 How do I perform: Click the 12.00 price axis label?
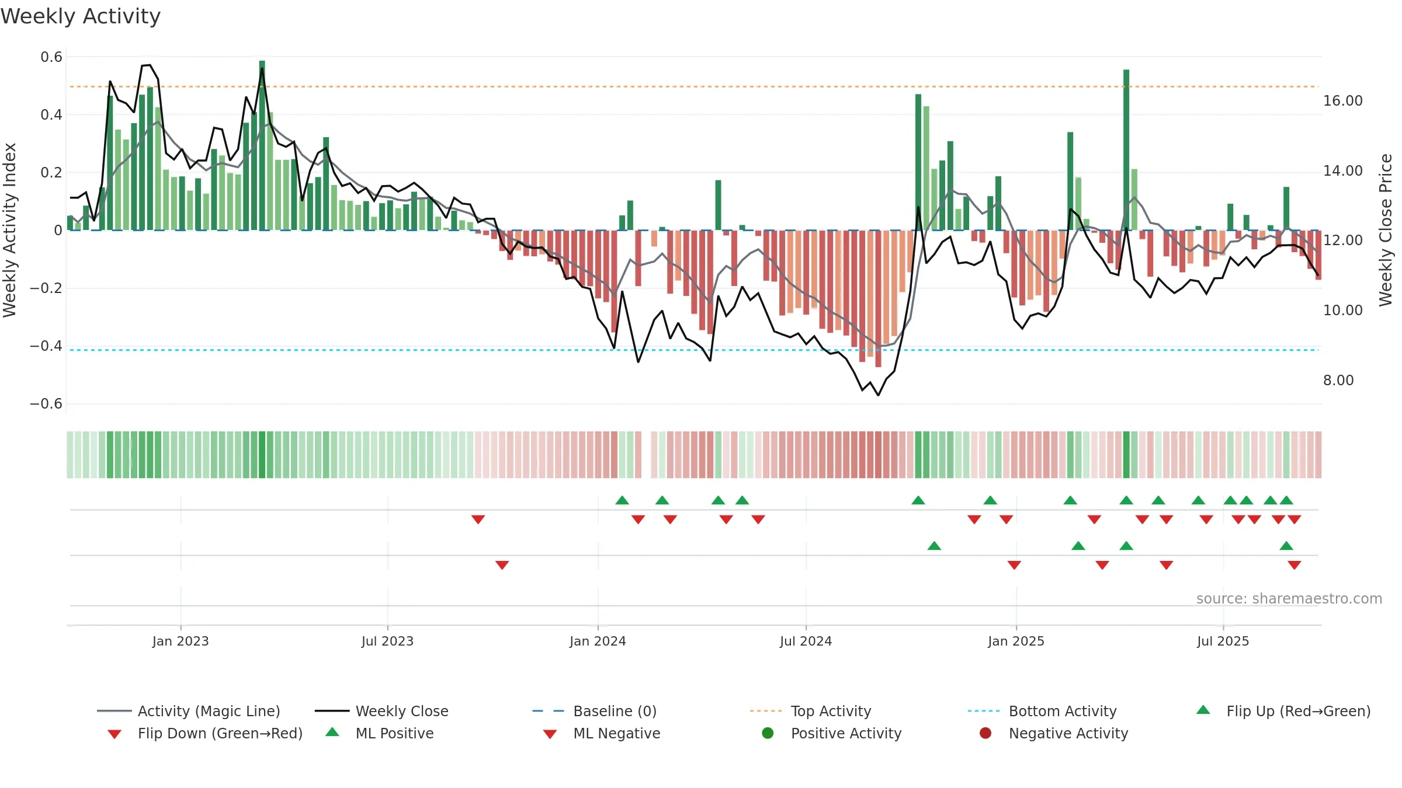[1343, 240]
